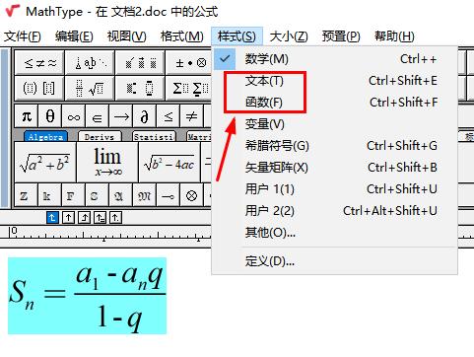The width and height of the screenshot is (474, 357).
Task: Insert the theta symbol
Action: point(50,116)
